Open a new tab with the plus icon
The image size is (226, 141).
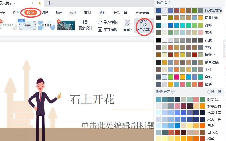pyautogui.click(x=49, y=3)
